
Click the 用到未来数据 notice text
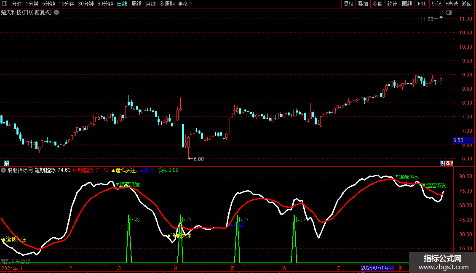(x=16, y=261)
